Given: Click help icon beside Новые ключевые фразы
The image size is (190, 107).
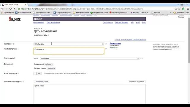Looking at the screenshot, I should pyautogui.click(x=23, y=82).
